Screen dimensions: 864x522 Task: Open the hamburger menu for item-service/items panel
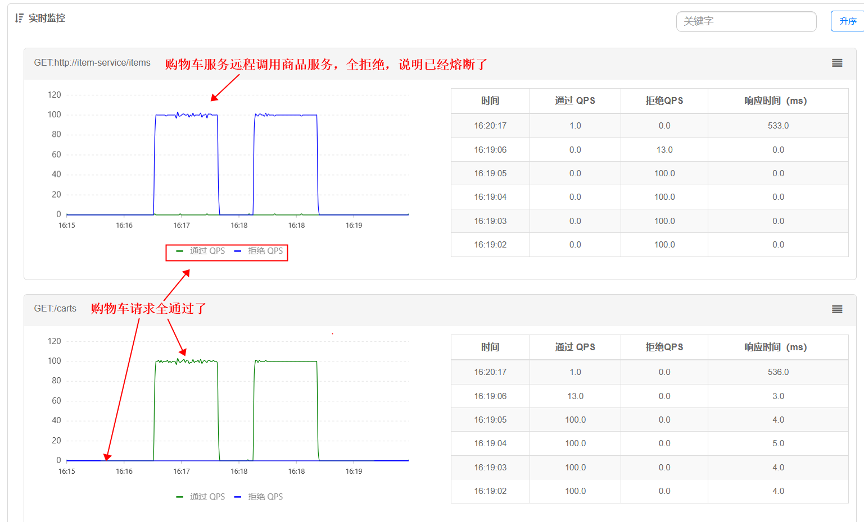point(836,63)
